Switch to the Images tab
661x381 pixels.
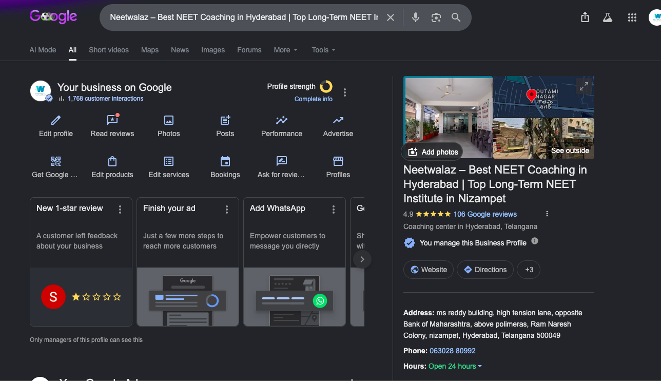[x=213, y=50]
